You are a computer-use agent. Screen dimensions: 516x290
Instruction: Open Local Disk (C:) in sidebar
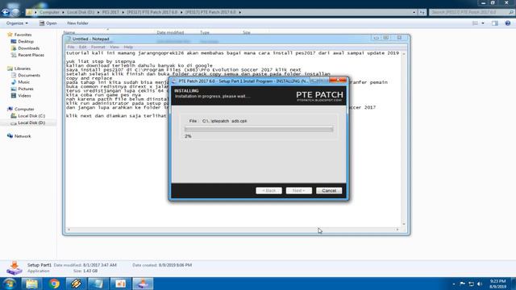pyautogui.click(x=31, y=116)
